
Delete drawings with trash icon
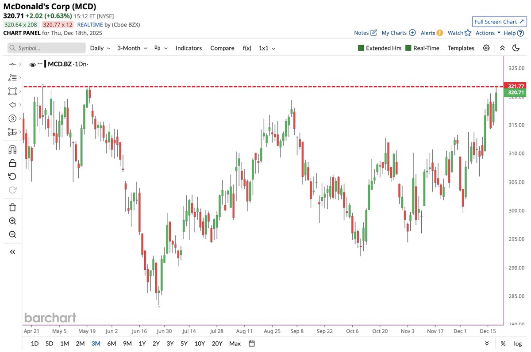[12, 207]
